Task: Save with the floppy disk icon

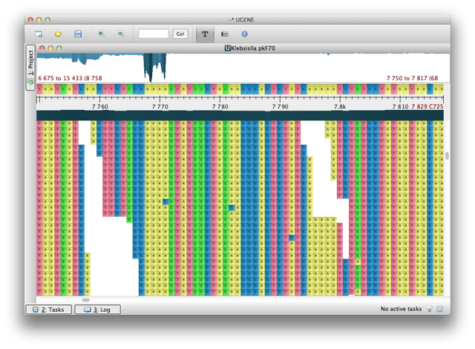Action: [x=78, y=34]
